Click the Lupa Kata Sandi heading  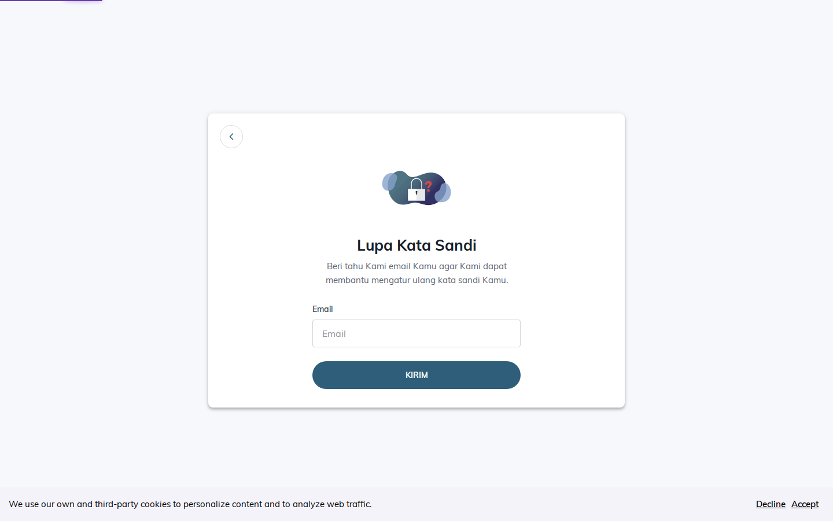pyautogui.click(x=417, y=245)
